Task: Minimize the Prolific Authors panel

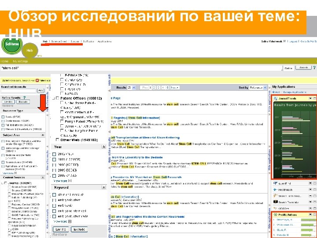Action: pyautogui.click(x=314, y=214)
